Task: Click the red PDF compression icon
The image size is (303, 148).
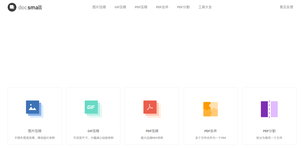Action: coord(152,109)
